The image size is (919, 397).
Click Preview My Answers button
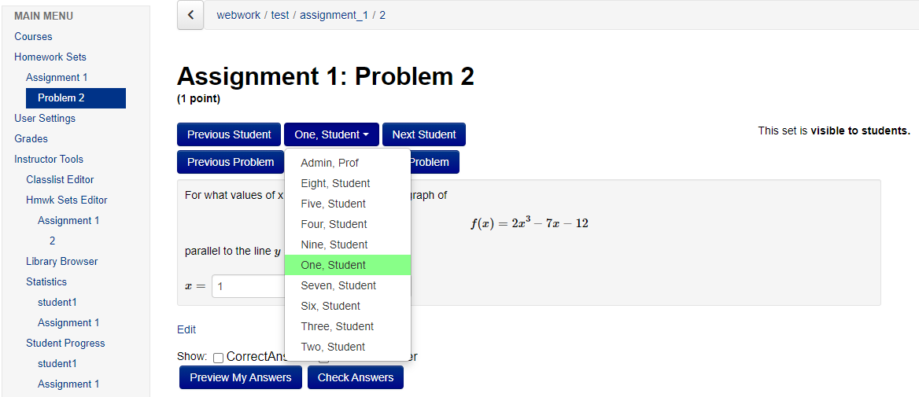pos(240,377)
